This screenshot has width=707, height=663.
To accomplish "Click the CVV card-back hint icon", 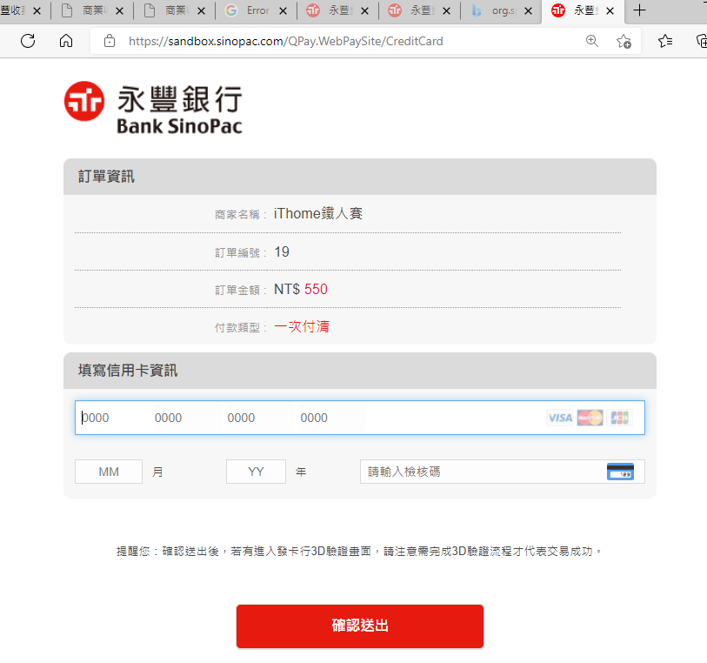I will [x=620, y=472].
